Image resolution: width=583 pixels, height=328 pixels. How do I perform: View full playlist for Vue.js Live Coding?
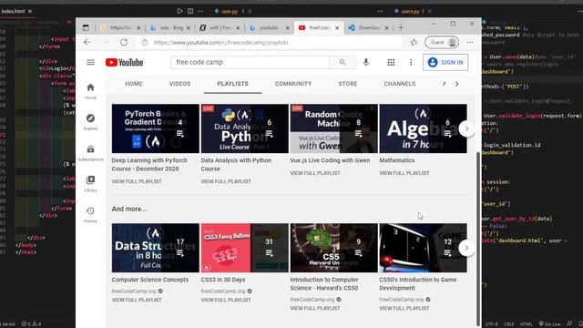pos(315,173)
